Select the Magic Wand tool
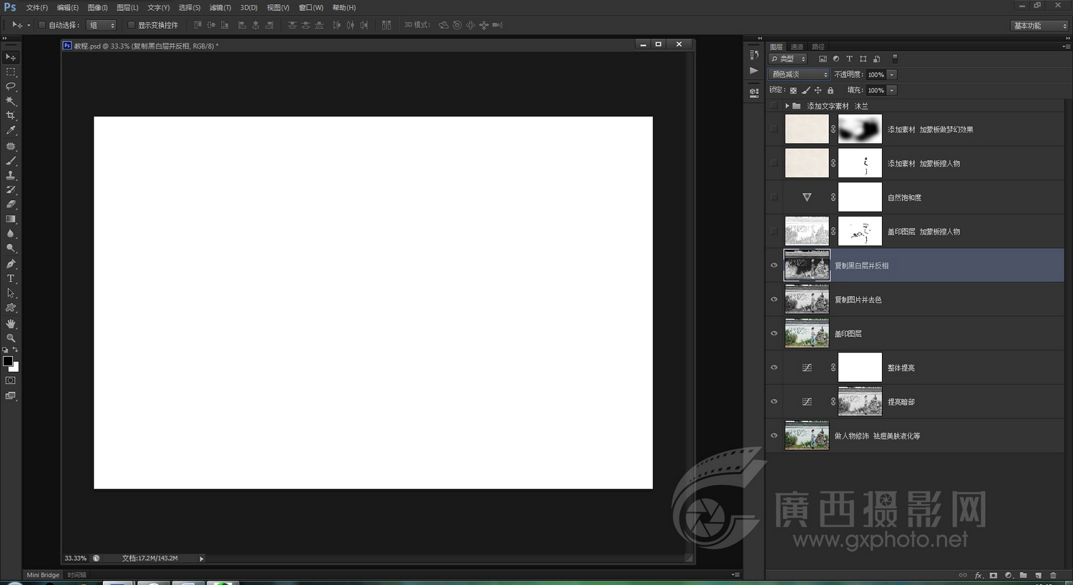Image resolution: width=1073 pixels, height=585 pixels. [x=11, y=101]
